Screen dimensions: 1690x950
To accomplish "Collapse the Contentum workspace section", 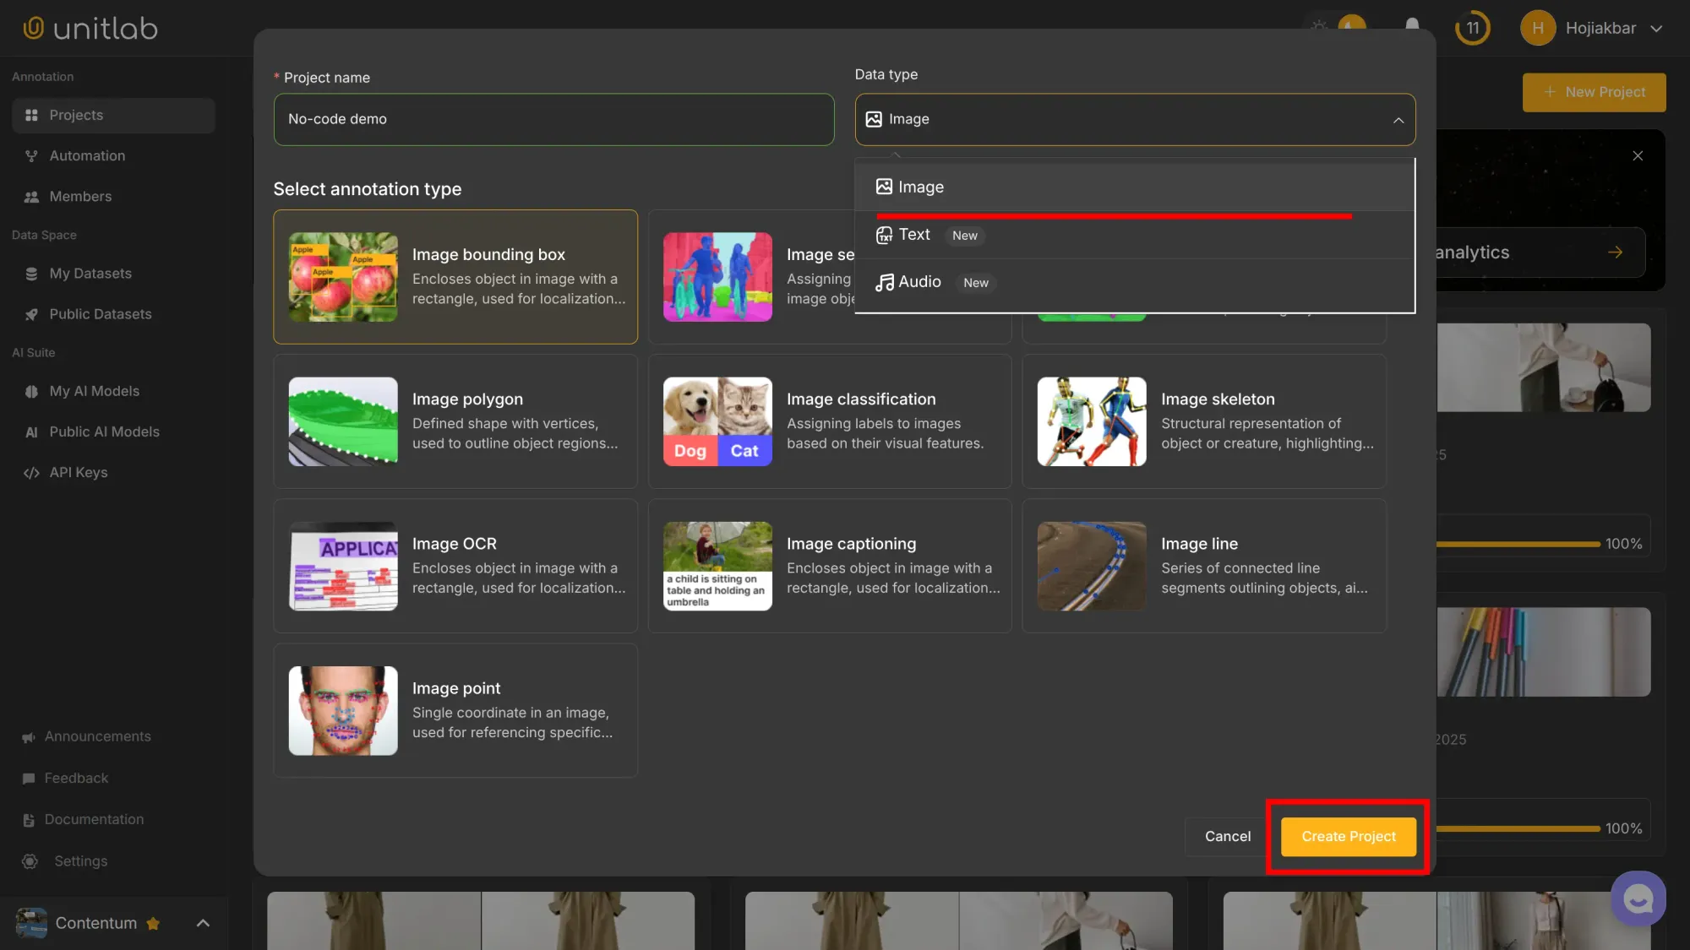I will [202, 923].
